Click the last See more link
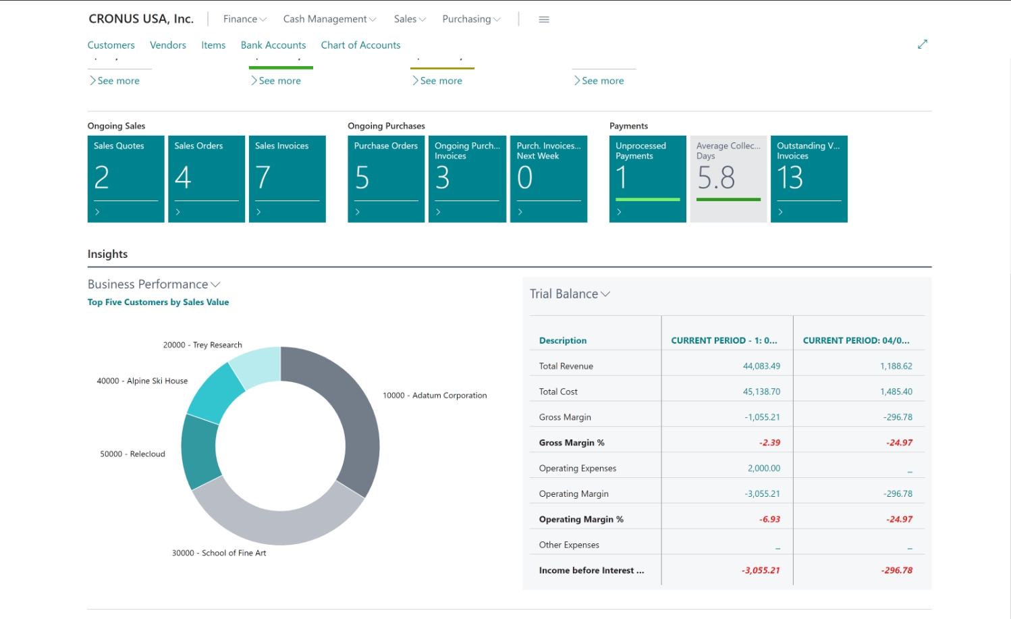This screenshot has height=619, width=1011. (x=599, y=80)
